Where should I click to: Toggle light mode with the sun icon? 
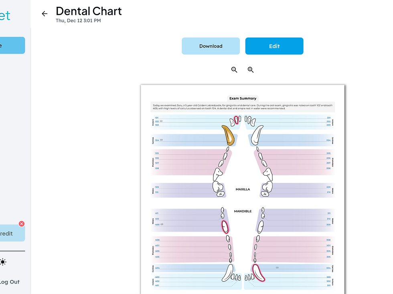pyautogui.click(x=3, y=262)
